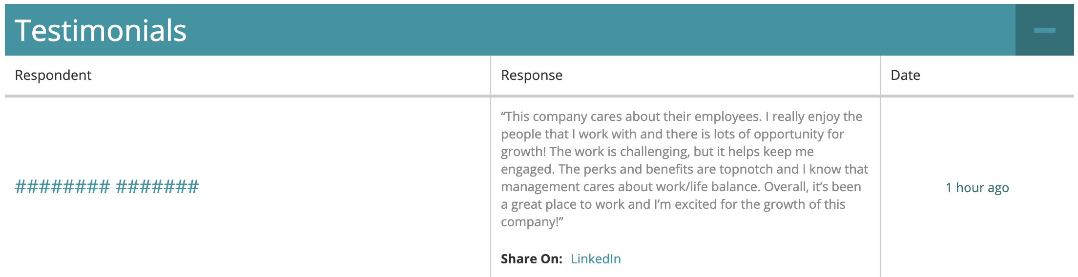
Task: Click the dark teal collapse button square
Action: tap(1045, 30)
